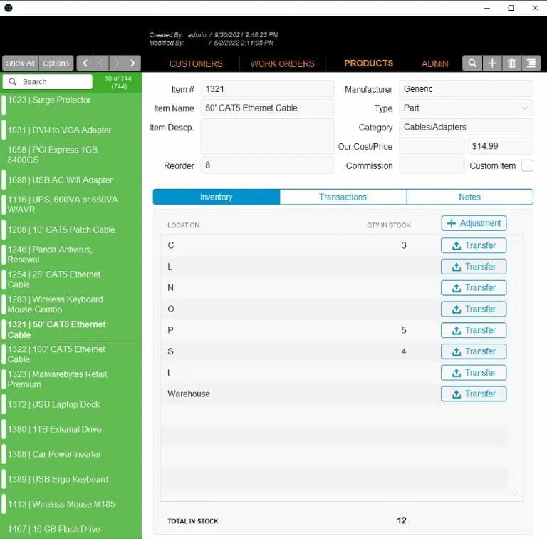Open the WORK ORDERS section
Screen dimensions: 547x539
point(282,63)
